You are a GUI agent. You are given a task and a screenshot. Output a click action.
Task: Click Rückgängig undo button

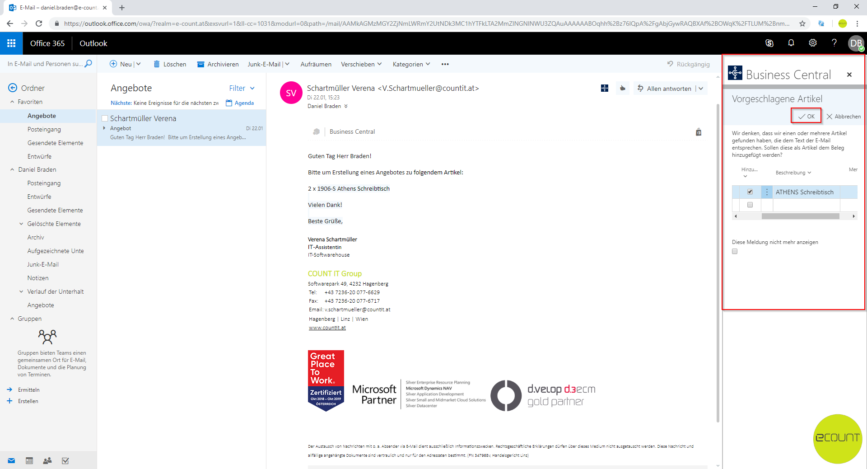tap(689, 64)
